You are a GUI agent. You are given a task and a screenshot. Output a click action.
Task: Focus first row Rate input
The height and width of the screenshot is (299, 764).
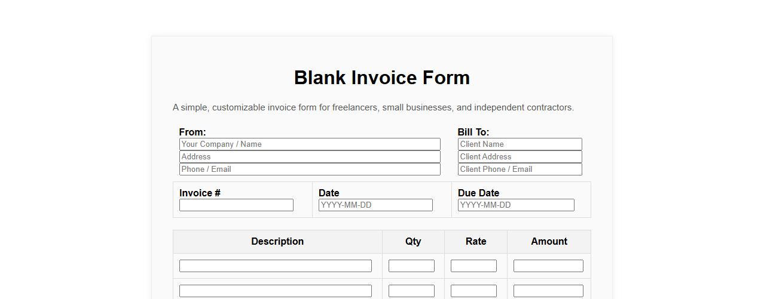pos(473,266)
